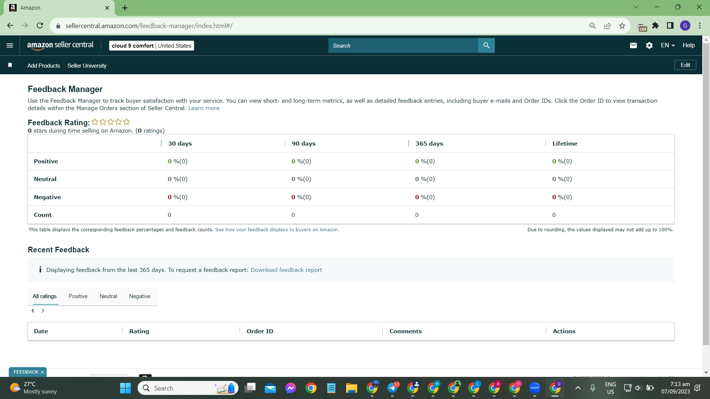Open the cloud 9 comfort account switcher
Image resolution: width=710 pixels, height=399 pixels.
152,46
